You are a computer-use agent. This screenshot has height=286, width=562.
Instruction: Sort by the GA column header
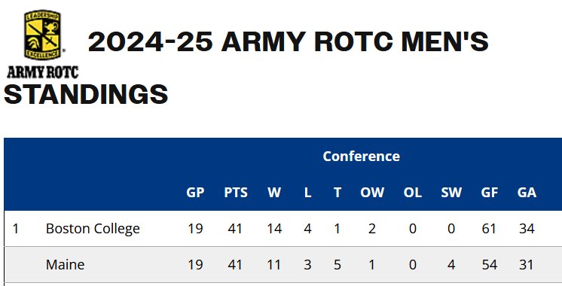(x=527, y=192)
